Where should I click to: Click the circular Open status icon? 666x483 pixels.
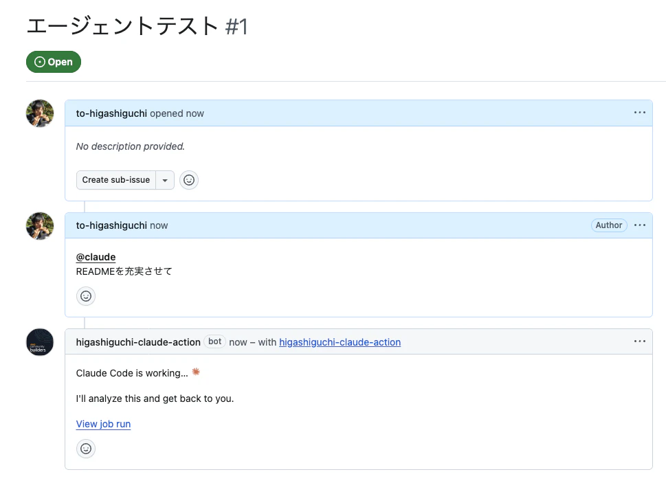pyautogui.click(x=40, y=61)
